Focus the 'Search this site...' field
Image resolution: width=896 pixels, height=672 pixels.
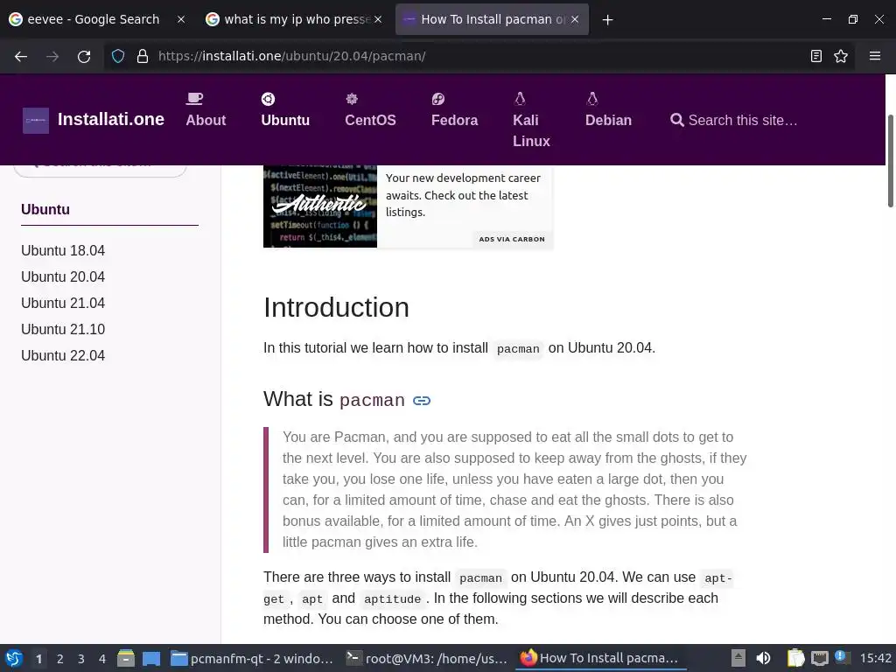[742, 121]
